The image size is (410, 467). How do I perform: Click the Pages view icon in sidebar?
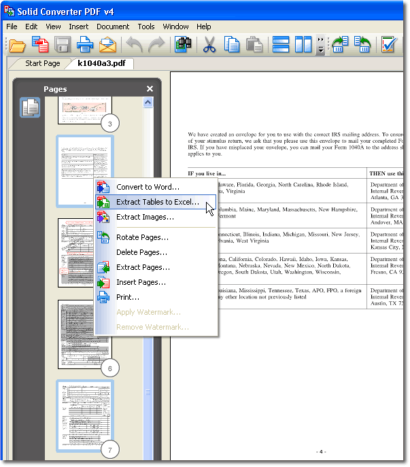[x=30, y=108]
